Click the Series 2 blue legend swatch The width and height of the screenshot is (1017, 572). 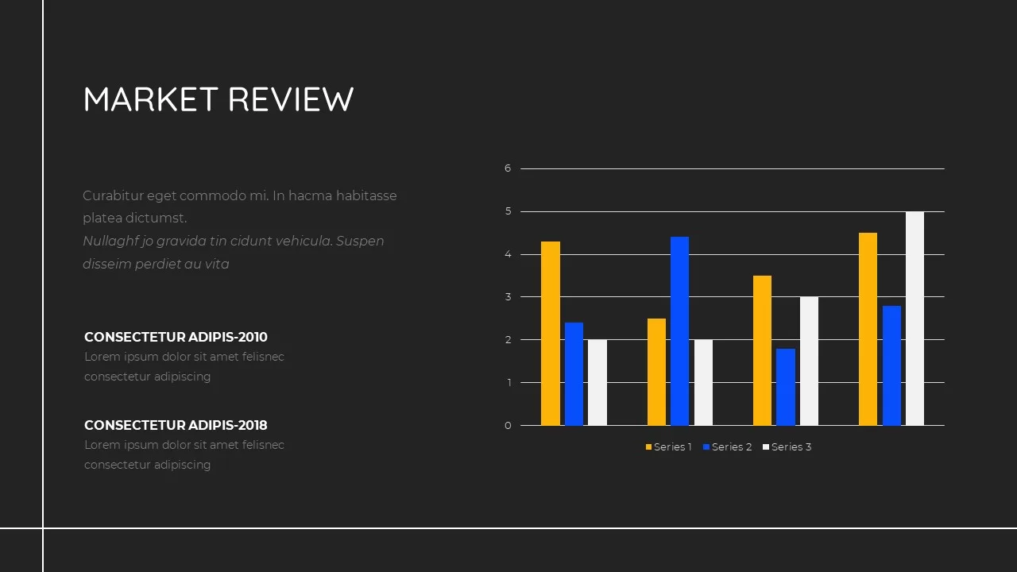point(706,447)
